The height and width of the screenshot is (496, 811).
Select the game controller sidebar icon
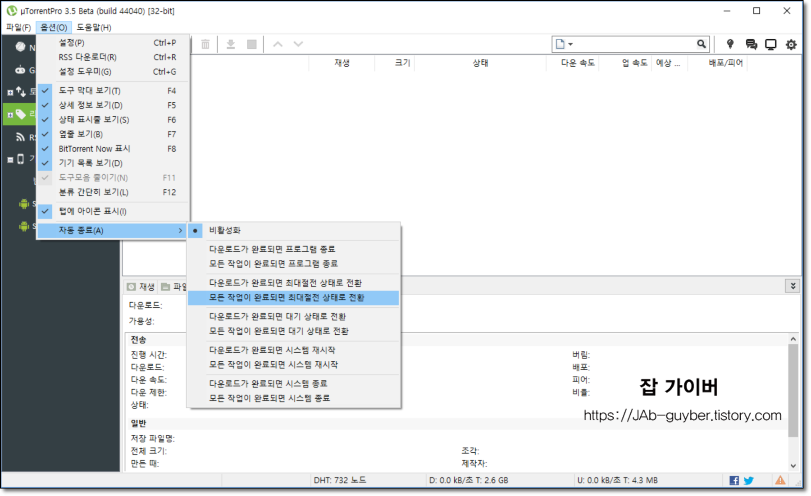20,69
